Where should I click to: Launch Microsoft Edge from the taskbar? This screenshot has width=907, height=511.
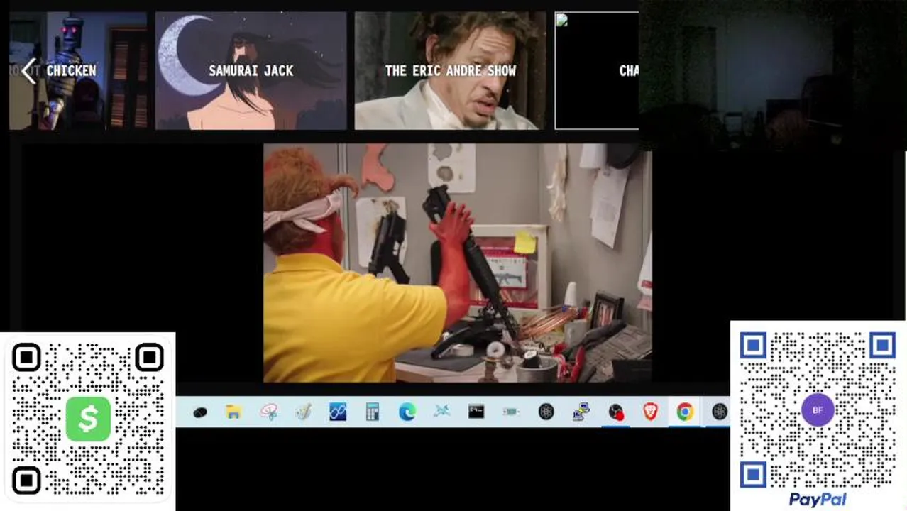407,412
